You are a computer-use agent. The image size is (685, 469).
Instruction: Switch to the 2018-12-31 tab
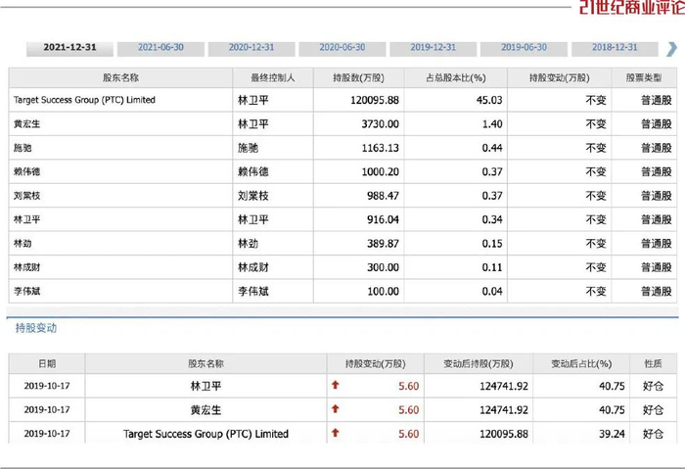(614, 48)
